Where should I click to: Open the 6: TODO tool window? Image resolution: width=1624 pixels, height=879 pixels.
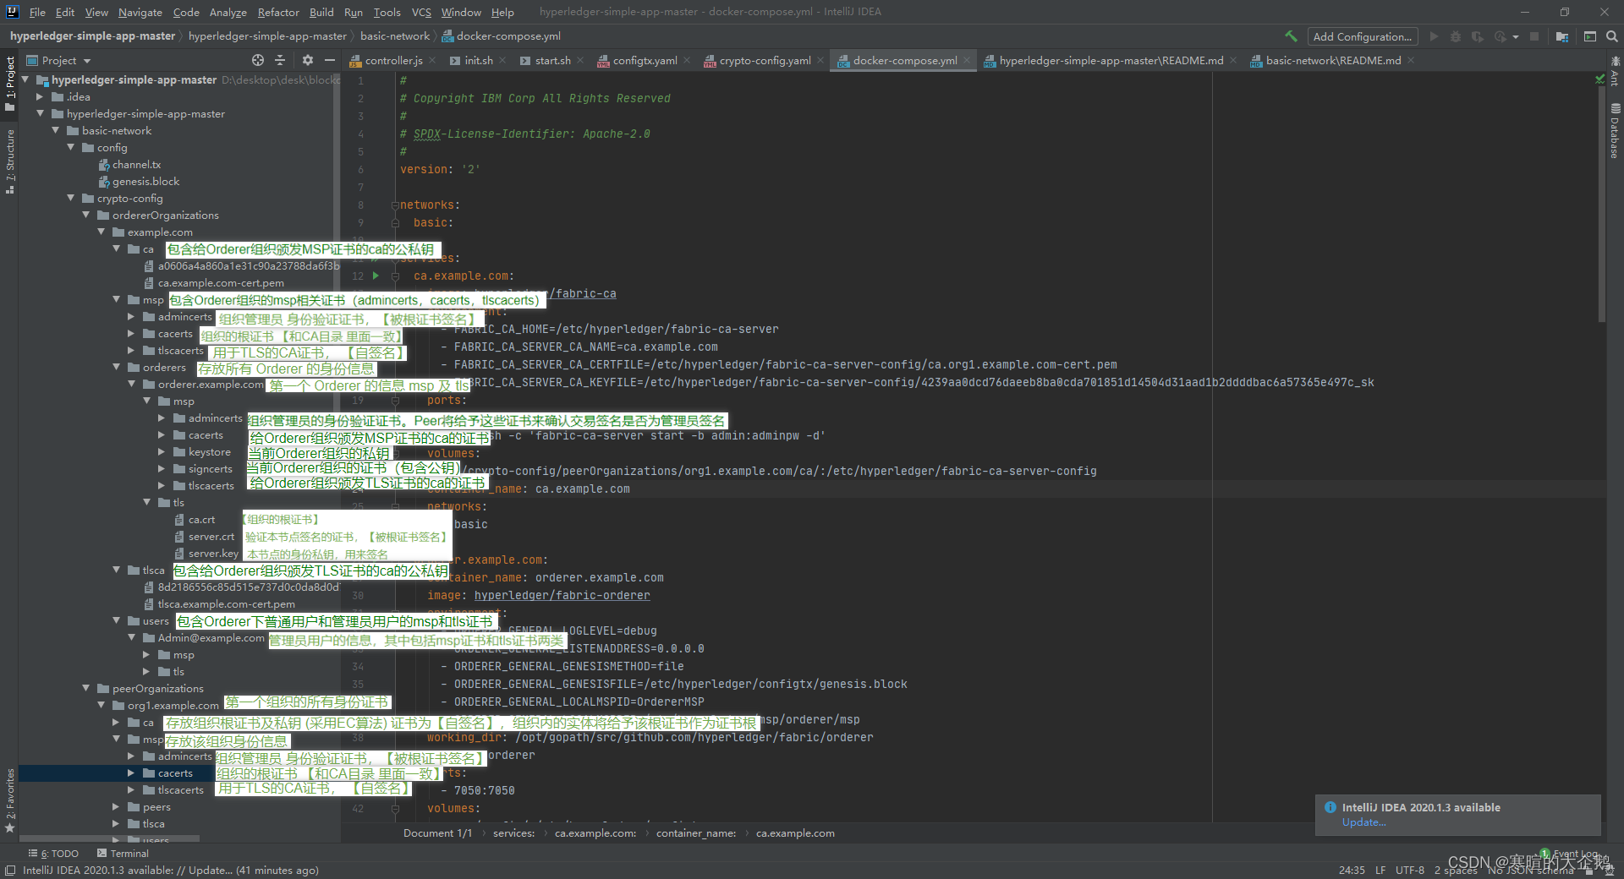(x=53, y=854)
